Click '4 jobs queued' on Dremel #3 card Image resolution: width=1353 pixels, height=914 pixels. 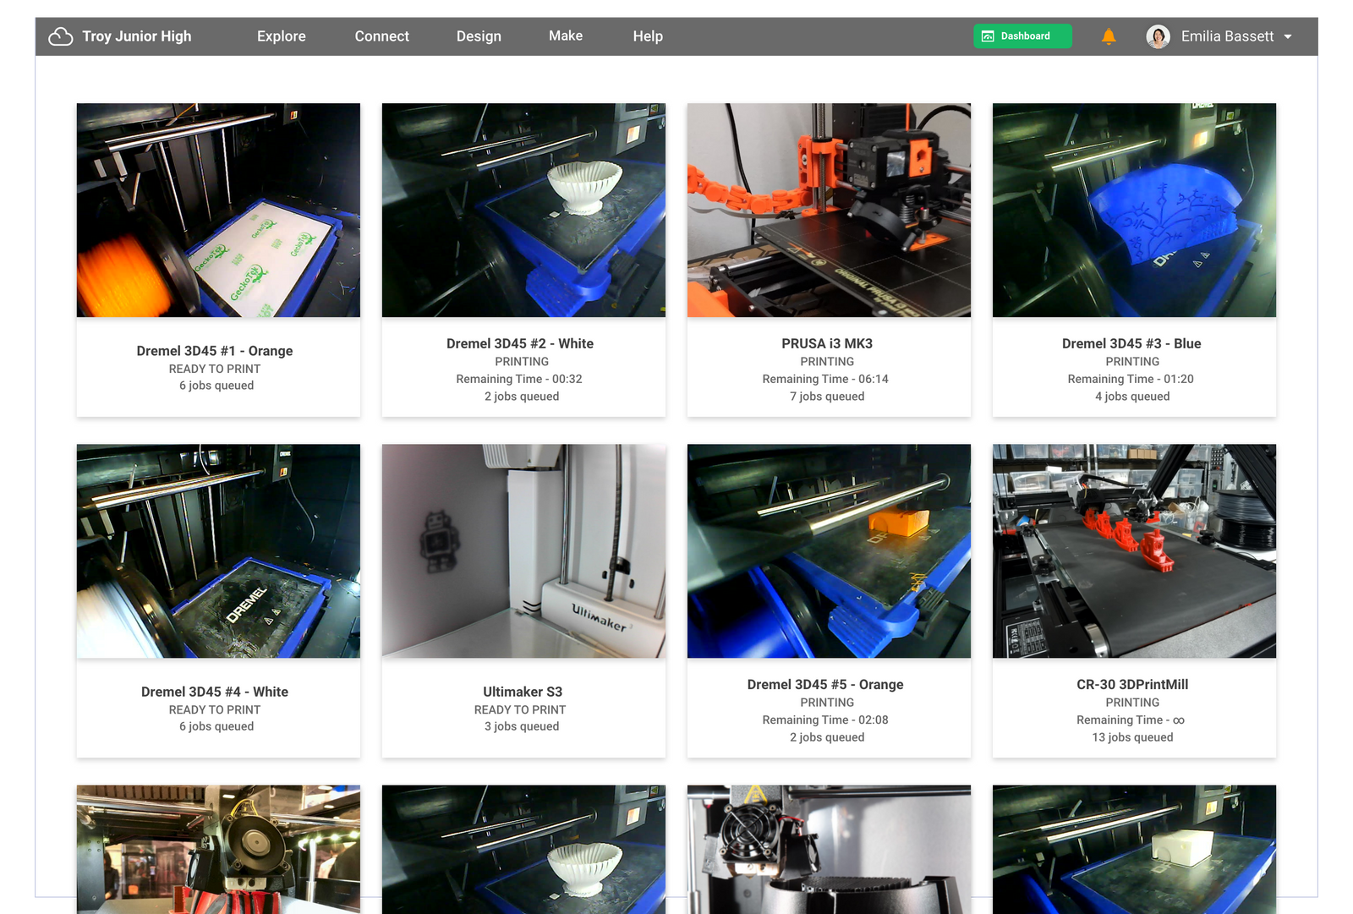click(1132, 397)
